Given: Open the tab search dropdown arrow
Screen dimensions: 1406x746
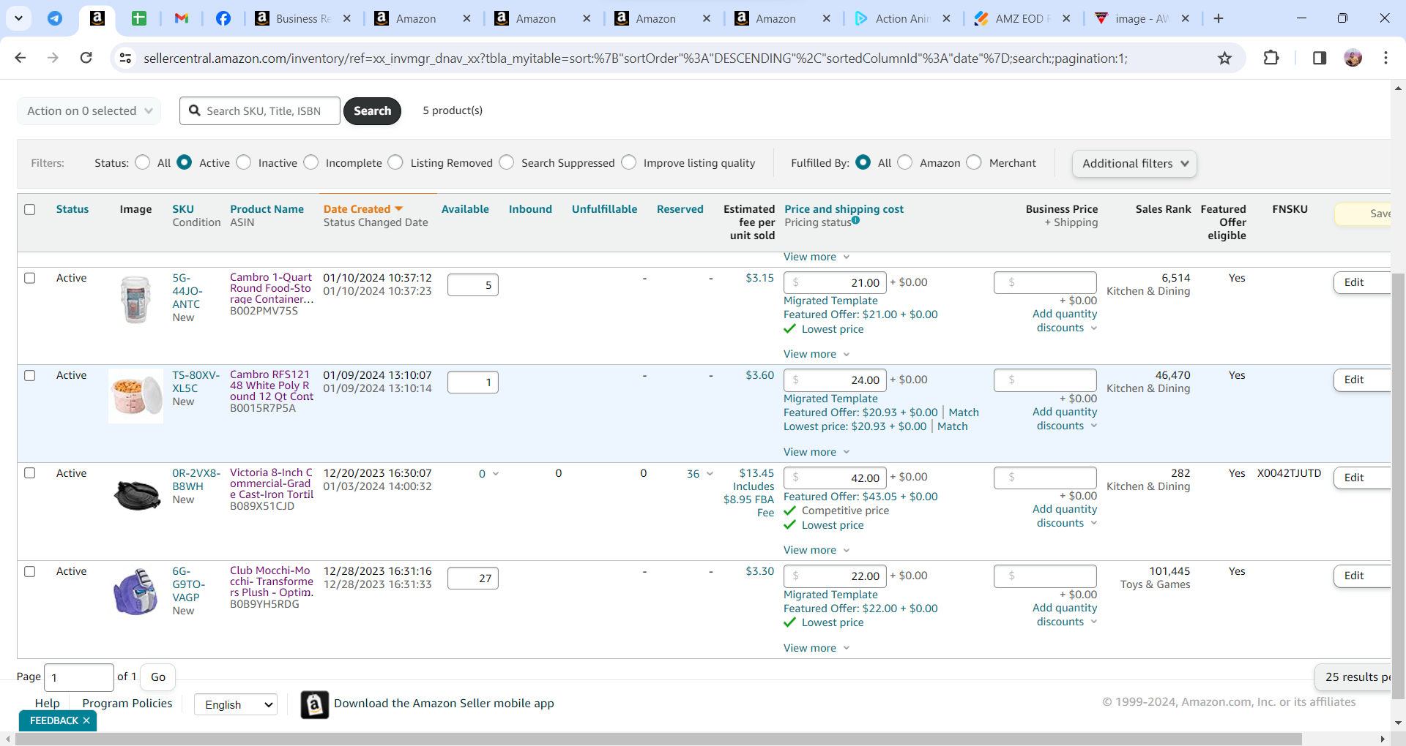Looking at the screenshot, I should 18,18.
